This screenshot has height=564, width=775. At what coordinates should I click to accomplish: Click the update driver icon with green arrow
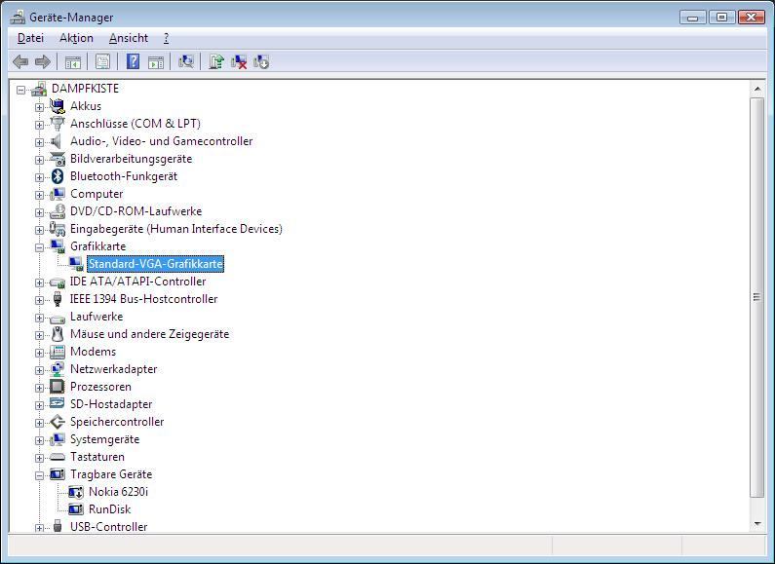(x=216, y=61)
